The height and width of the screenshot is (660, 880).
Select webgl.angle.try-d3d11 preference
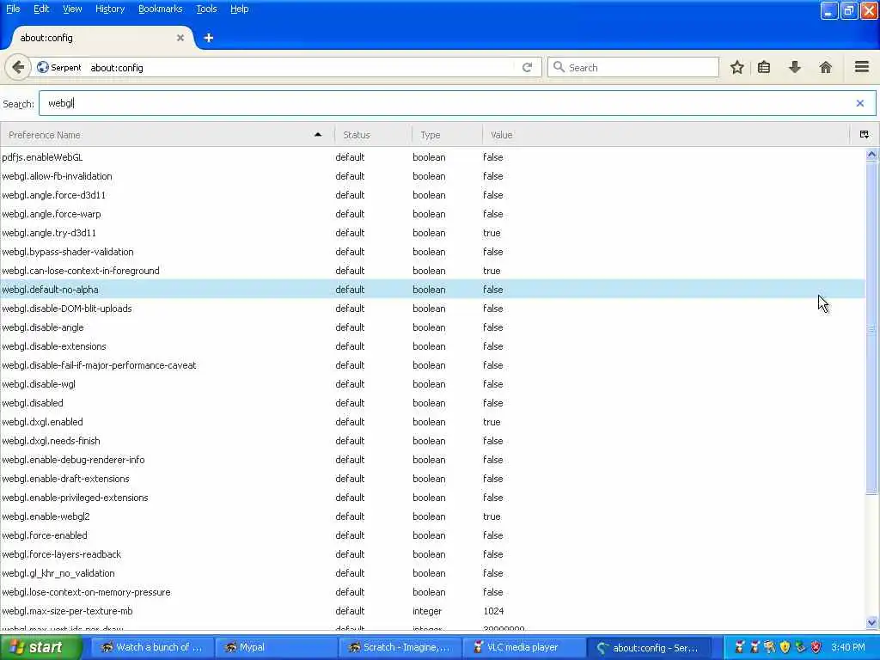coord(432,233)
